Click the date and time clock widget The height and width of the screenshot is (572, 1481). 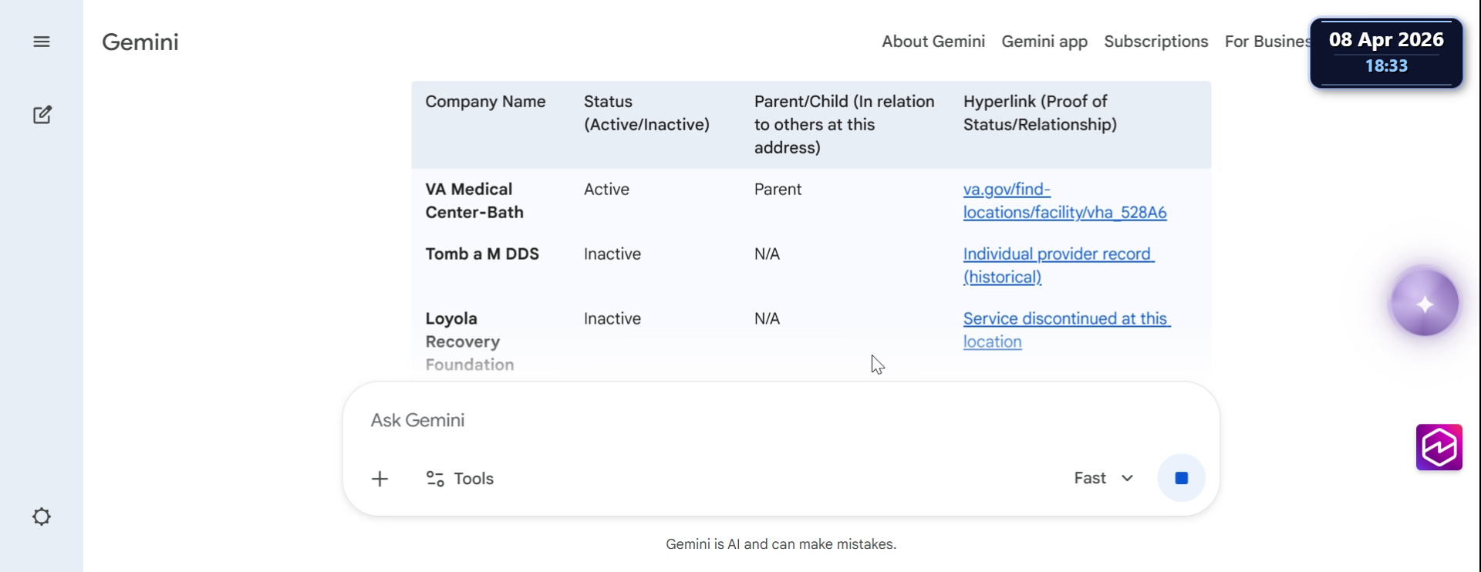point(1386,52)
